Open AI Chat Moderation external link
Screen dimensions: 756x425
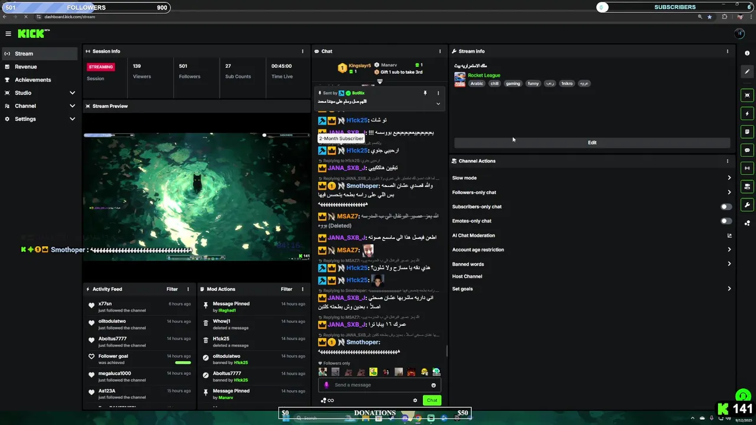(x=729, y=236)
